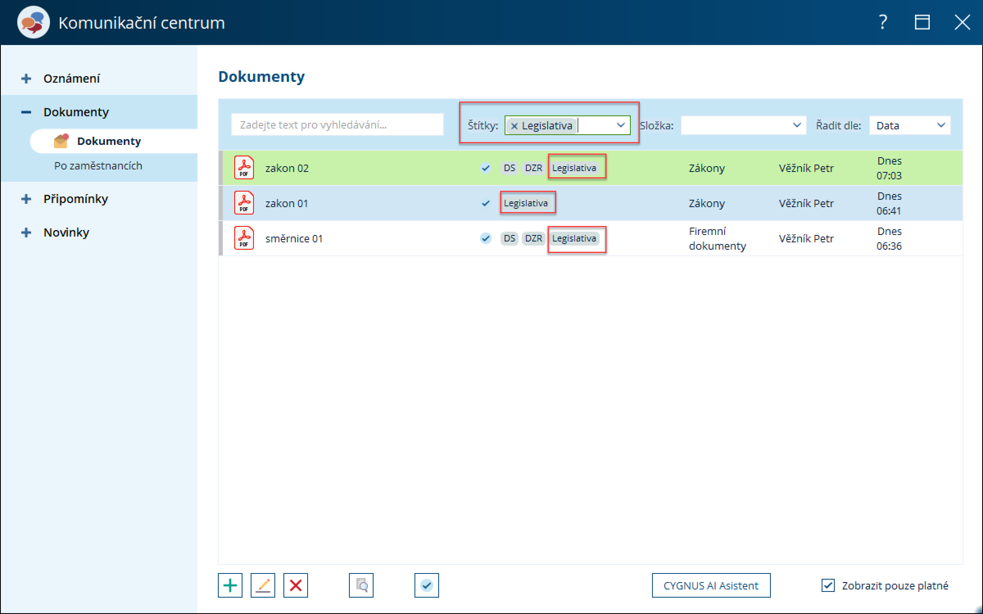The height and width of the screenshot is (614, 983).
Task: Select Po zaměstnancích in sidebar
Action: [x=98, y=166]
